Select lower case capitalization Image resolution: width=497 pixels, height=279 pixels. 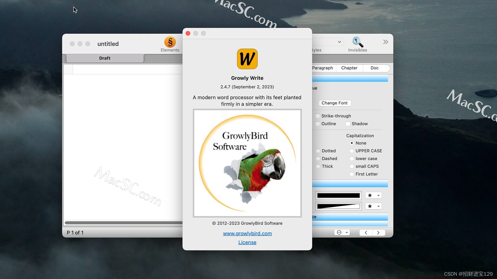pos(352,158)
